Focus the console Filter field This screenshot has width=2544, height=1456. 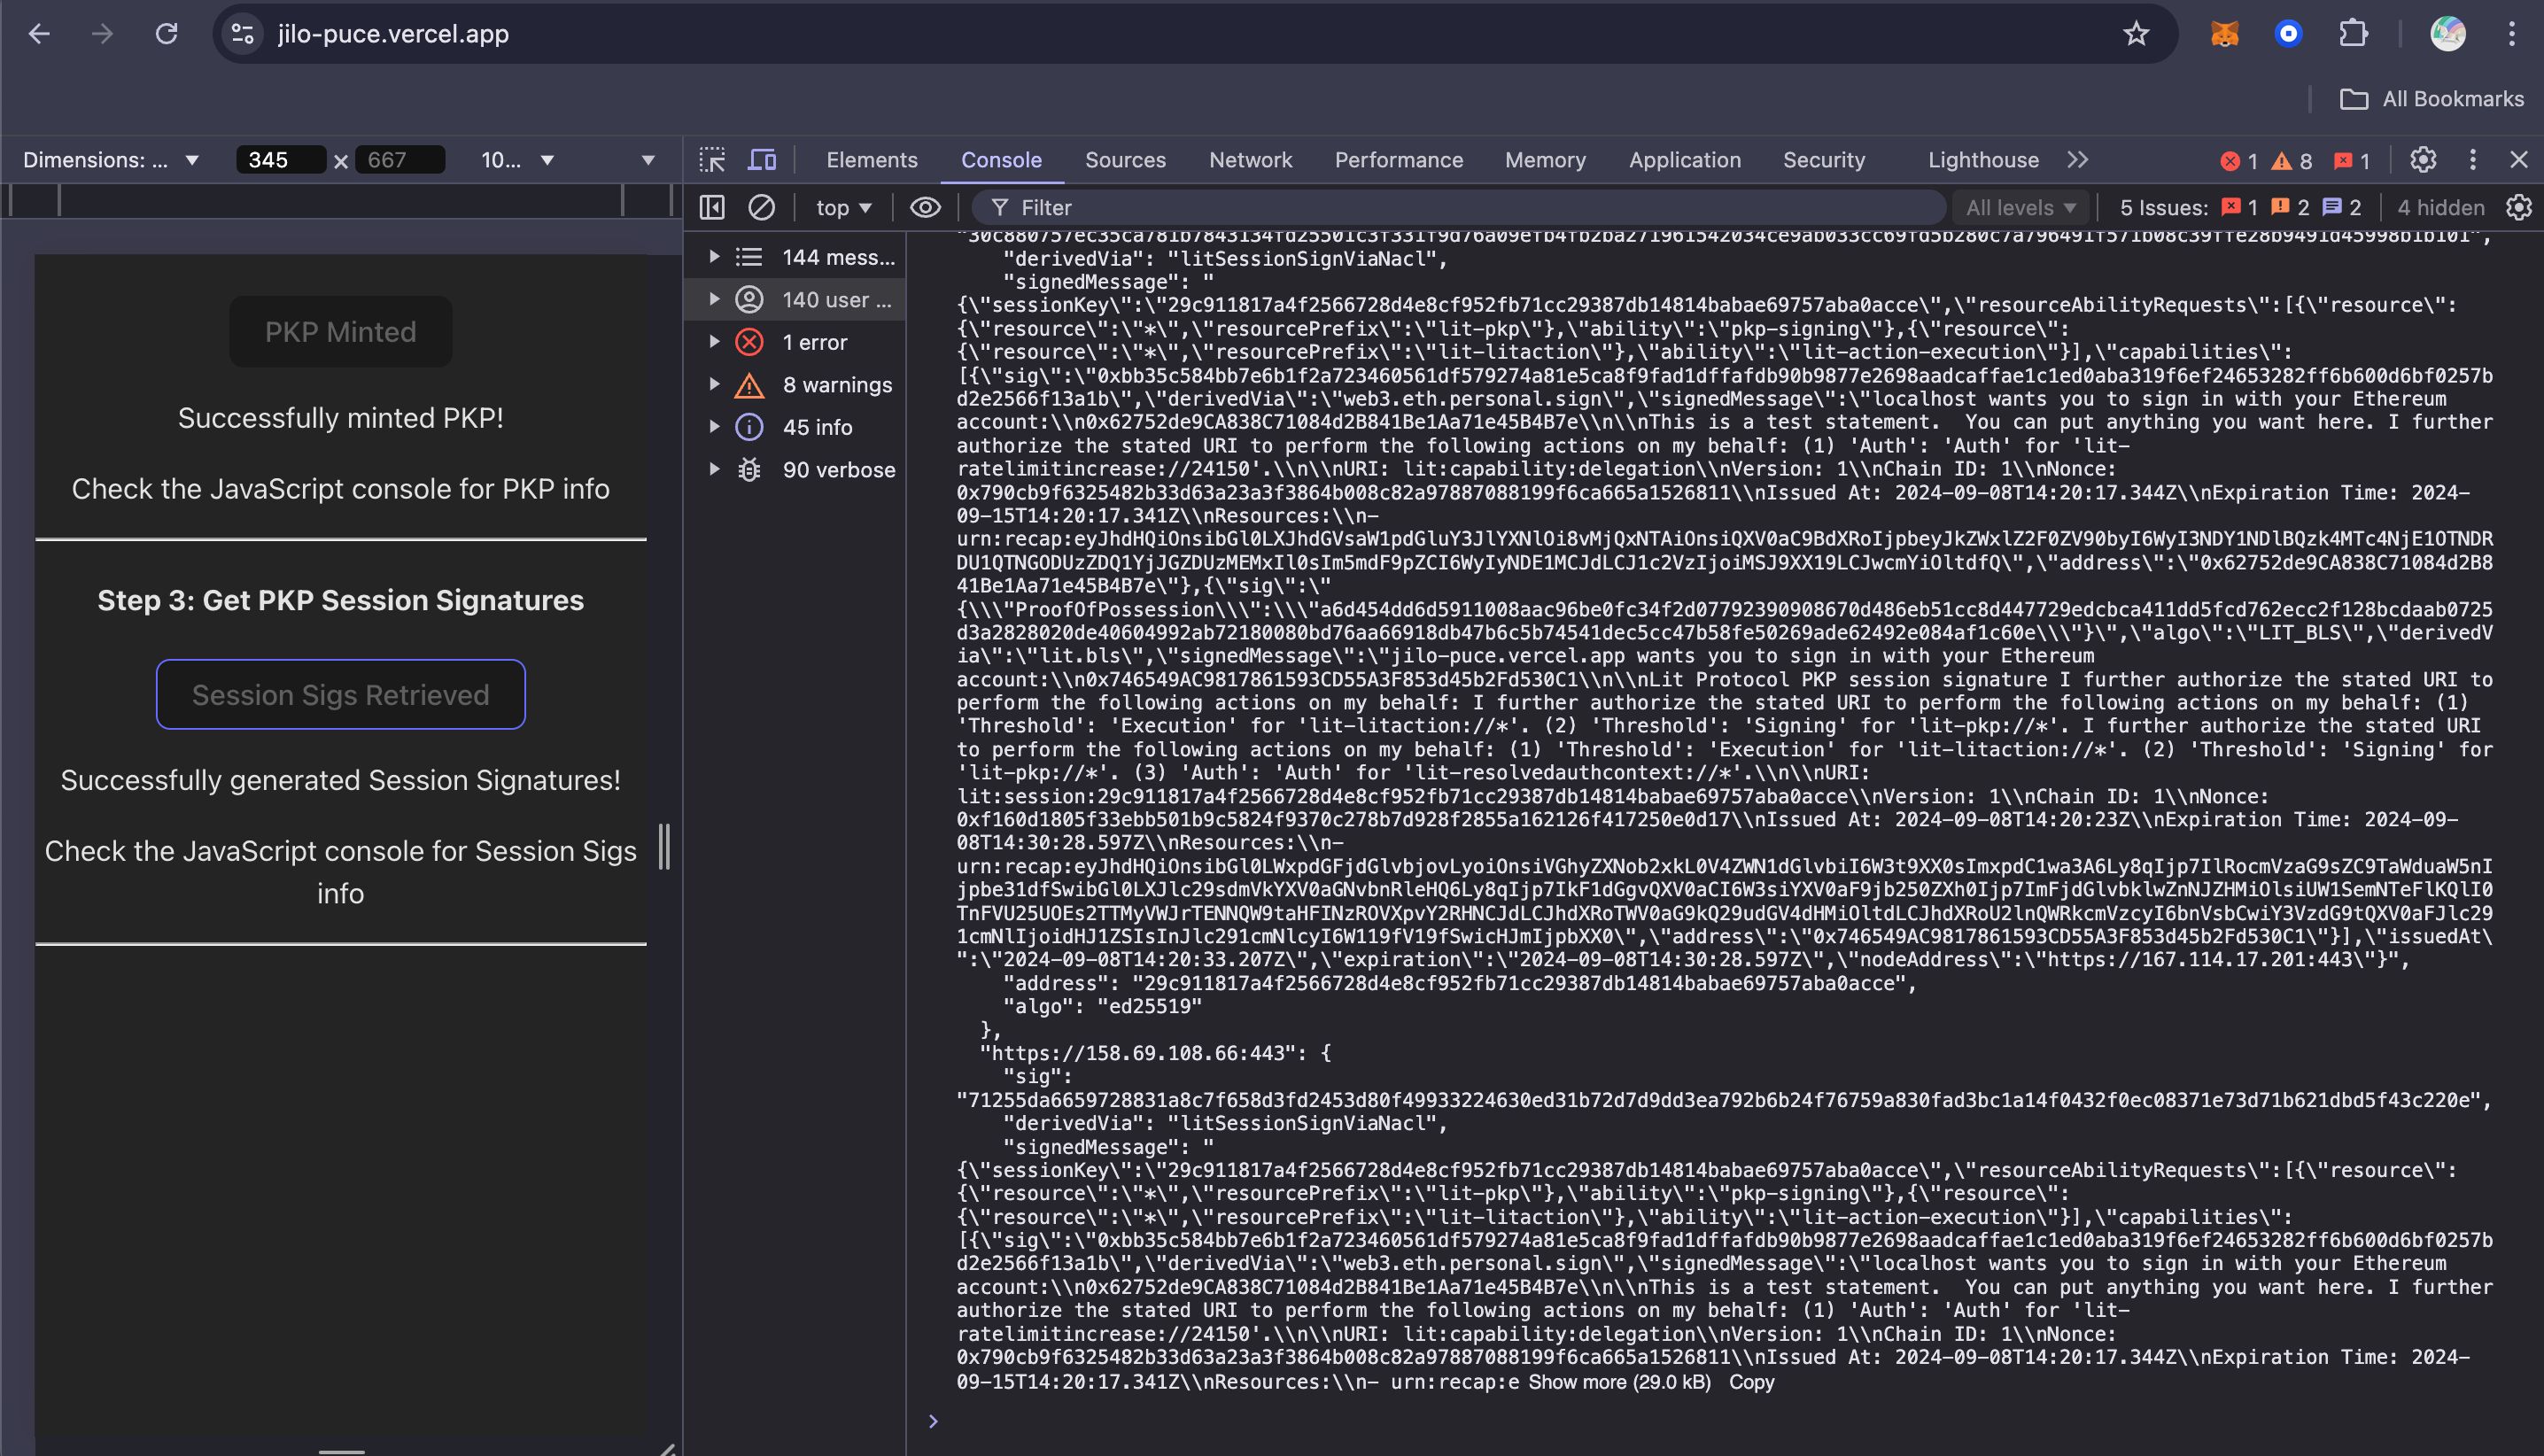click(1460, 208)
